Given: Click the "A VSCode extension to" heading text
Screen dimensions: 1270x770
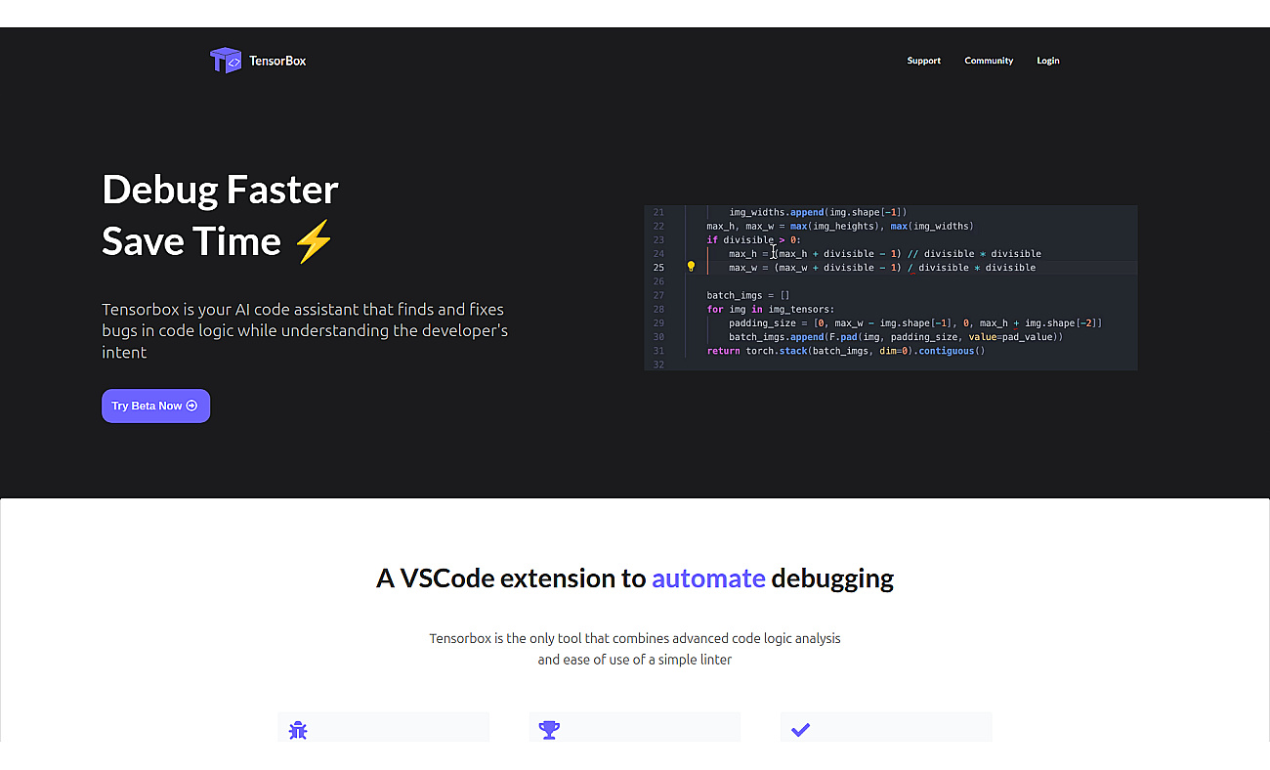Looking at the screenshot, I should pos(511,578).
